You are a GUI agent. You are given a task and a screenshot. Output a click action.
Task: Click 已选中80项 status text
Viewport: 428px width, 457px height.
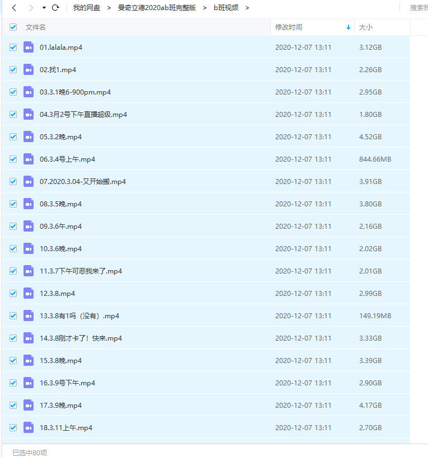[30, 453]
